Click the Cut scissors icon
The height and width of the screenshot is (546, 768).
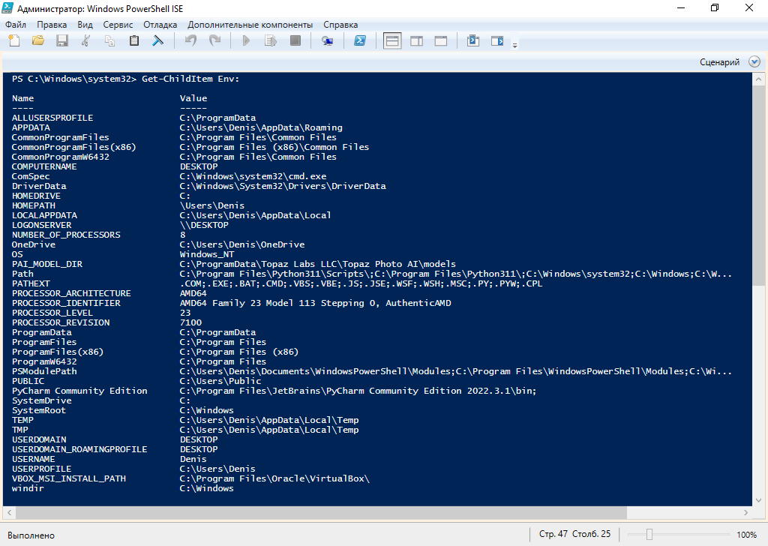coord(86,40)
